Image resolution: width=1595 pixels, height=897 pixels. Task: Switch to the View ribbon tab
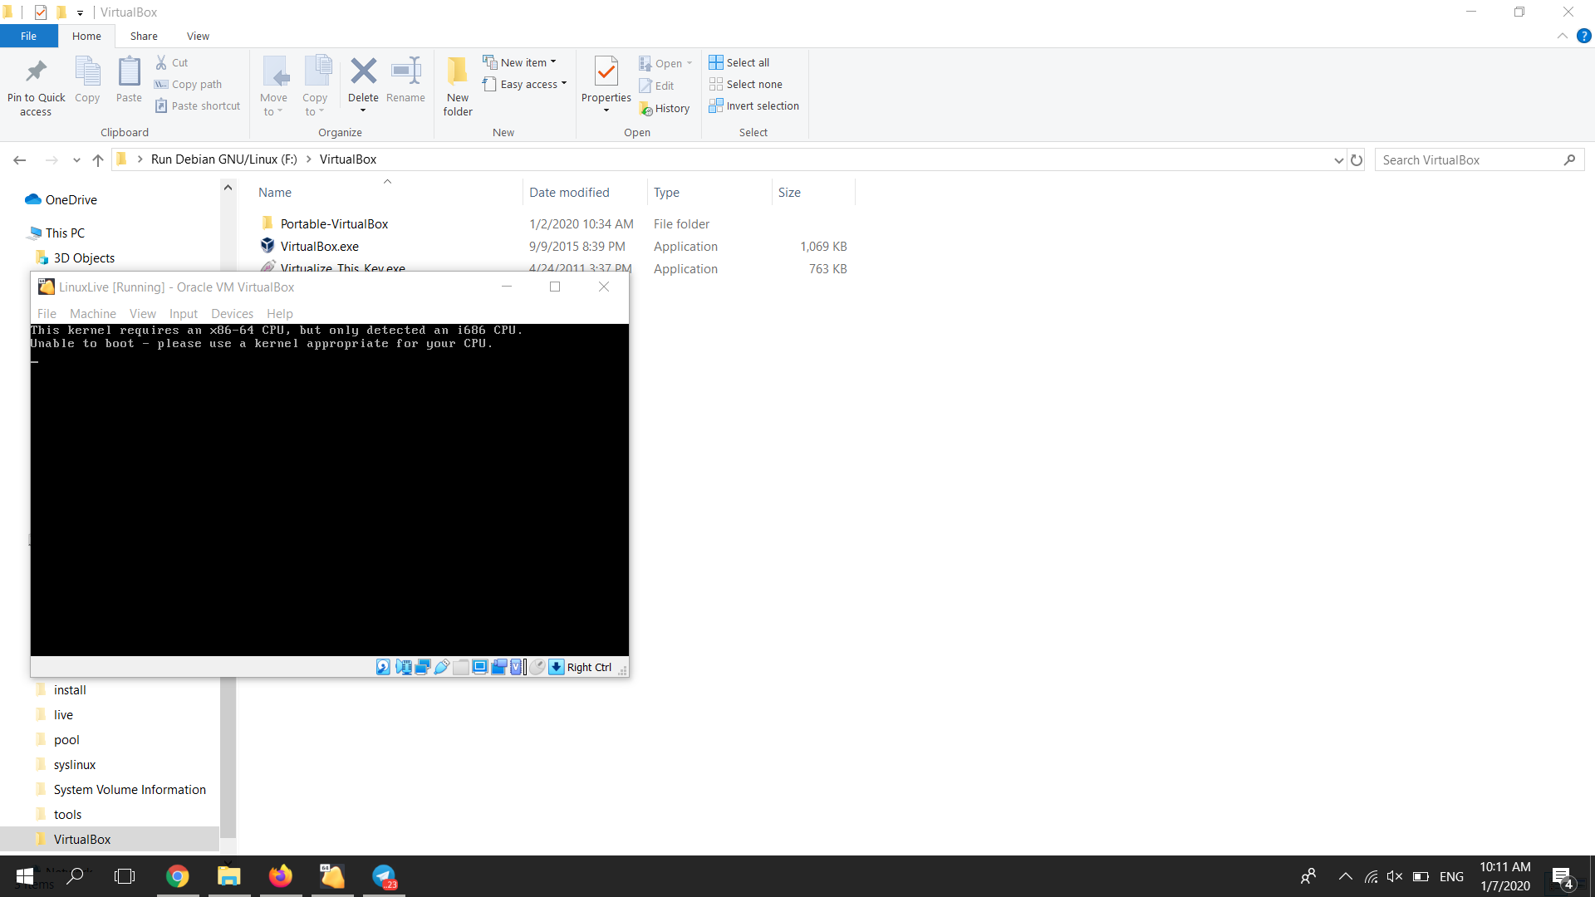(x=198, y=36)
